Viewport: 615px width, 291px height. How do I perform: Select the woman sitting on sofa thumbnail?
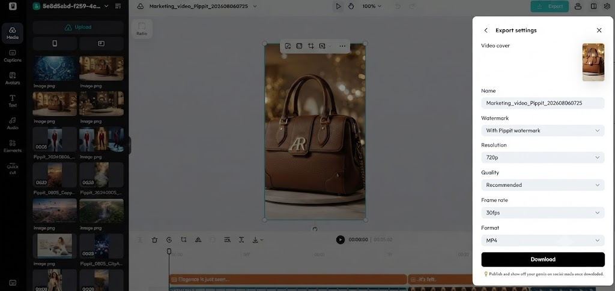click(55, 247)
